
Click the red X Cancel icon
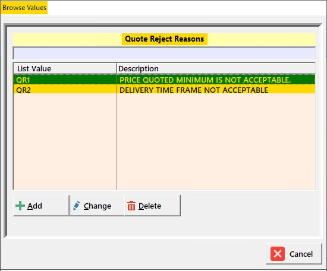(278, 254)
